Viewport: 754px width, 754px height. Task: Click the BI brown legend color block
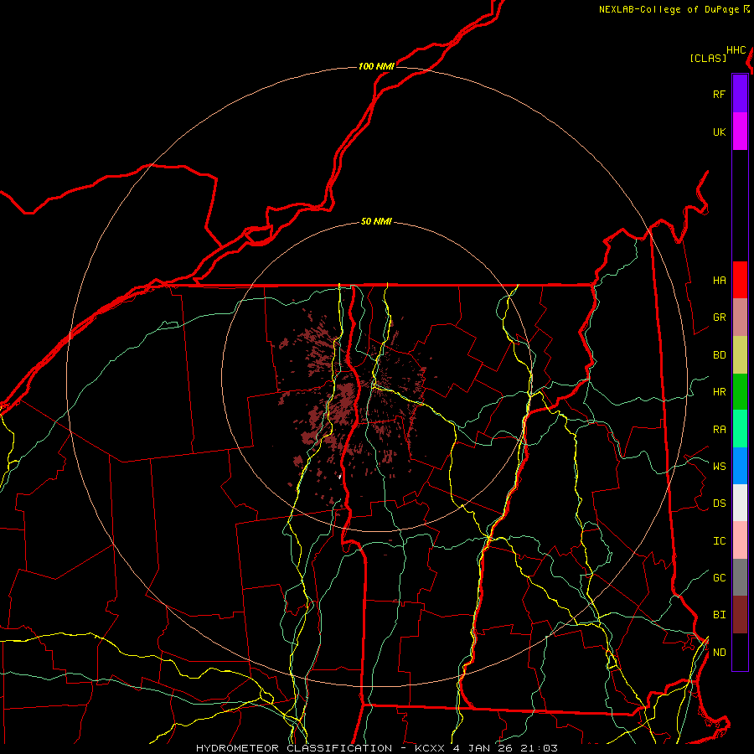click(740, 615)
